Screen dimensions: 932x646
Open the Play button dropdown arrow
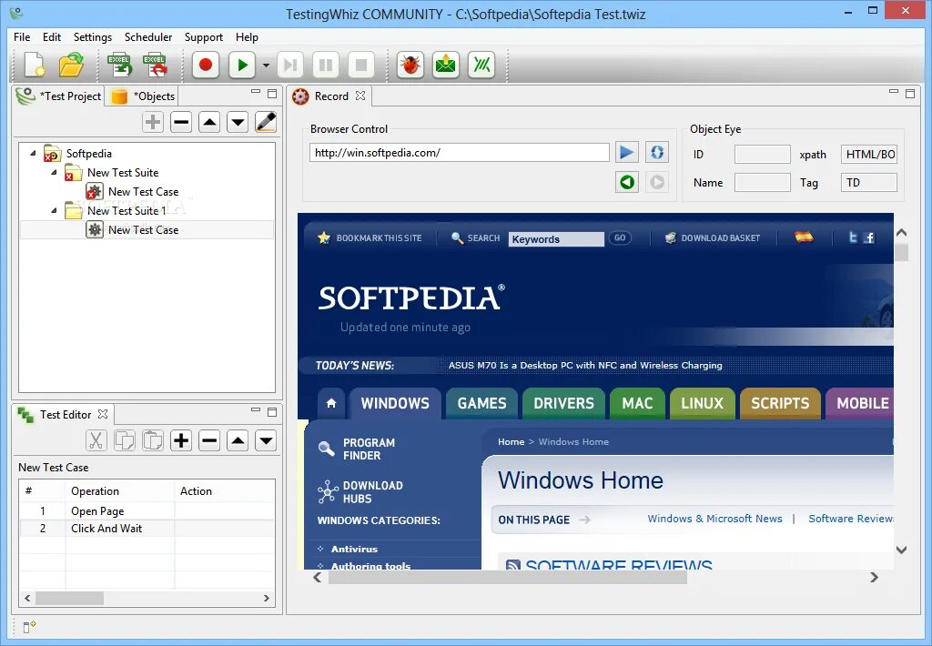click(266, 65)
